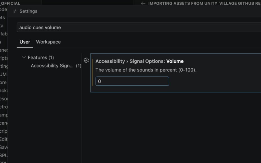Image resolution: width=261 pixels, height=163 pixels.
Task: Select the Features (1) category
Action: pyautogui.click(x=41, y=57)
